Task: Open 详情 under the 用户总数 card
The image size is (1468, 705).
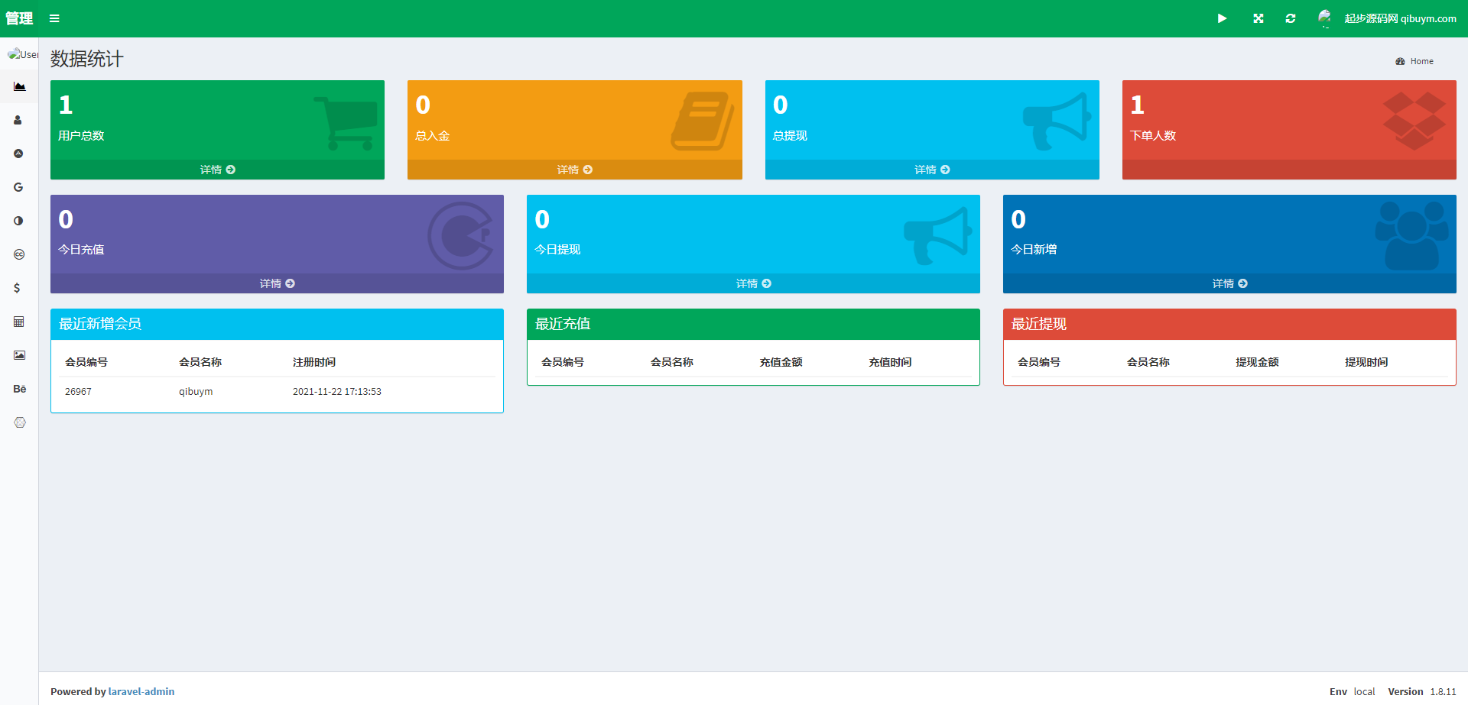Action: [217, 170]
